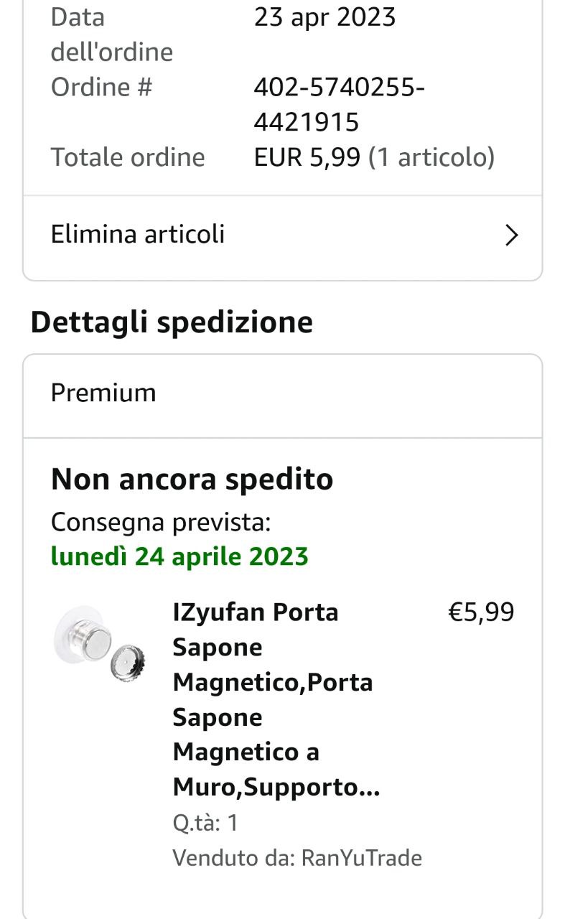Tap the item price €5,99

(481, 612)
